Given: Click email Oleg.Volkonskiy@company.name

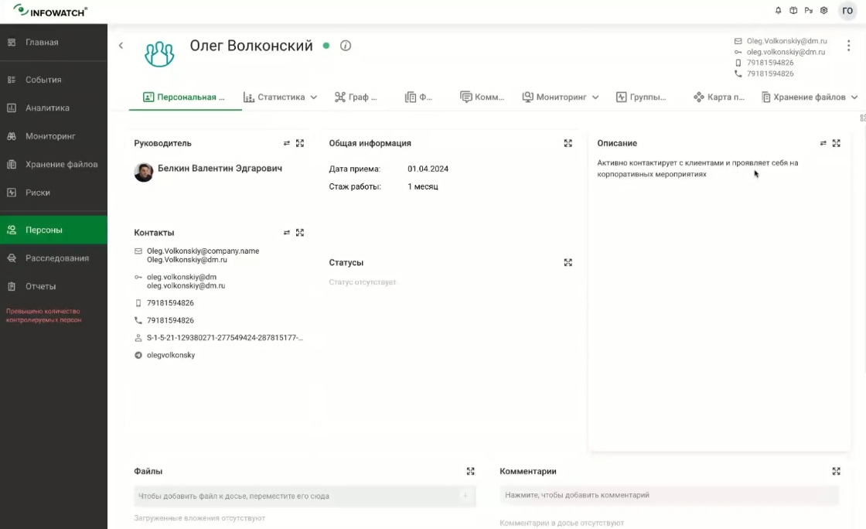Looking at the screenshot, I should pyautogui.click(x=203, y=251).
